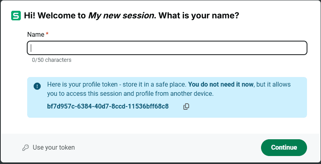This screenshot has height=164, width=321.
Task: Click the profile token string bf7d957c
Action: click(108, 107)
